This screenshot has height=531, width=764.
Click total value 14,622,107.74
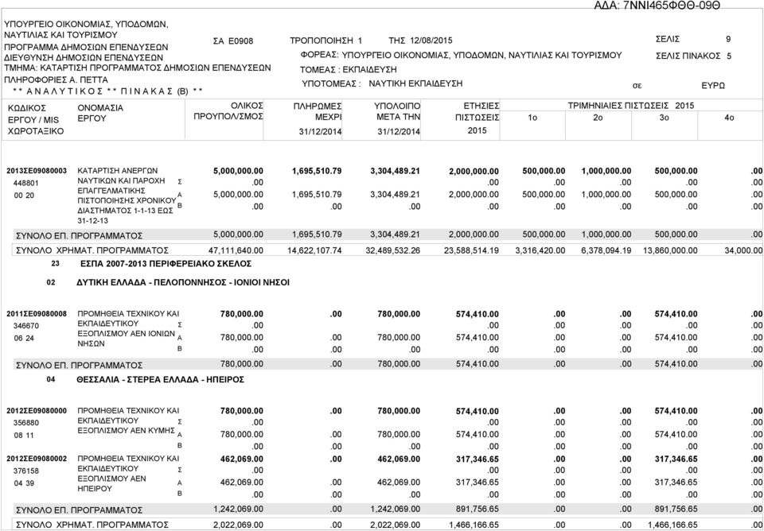point(314,250)
